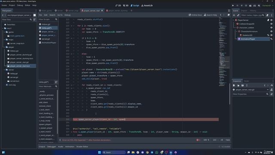This screenshot has width=275, height=155.
Task: Open the Scene menu in the menu bar
Action: tap(4, 5)
